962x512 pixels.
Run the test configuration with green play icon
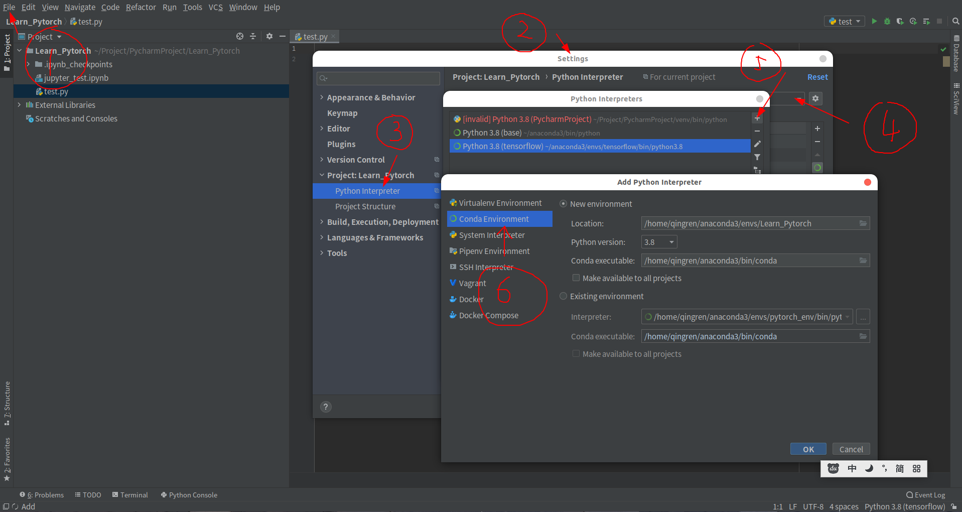874,22
